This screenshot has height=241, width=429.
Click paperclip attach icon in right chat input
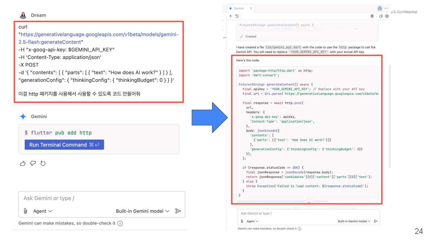[x=242, y=221]
